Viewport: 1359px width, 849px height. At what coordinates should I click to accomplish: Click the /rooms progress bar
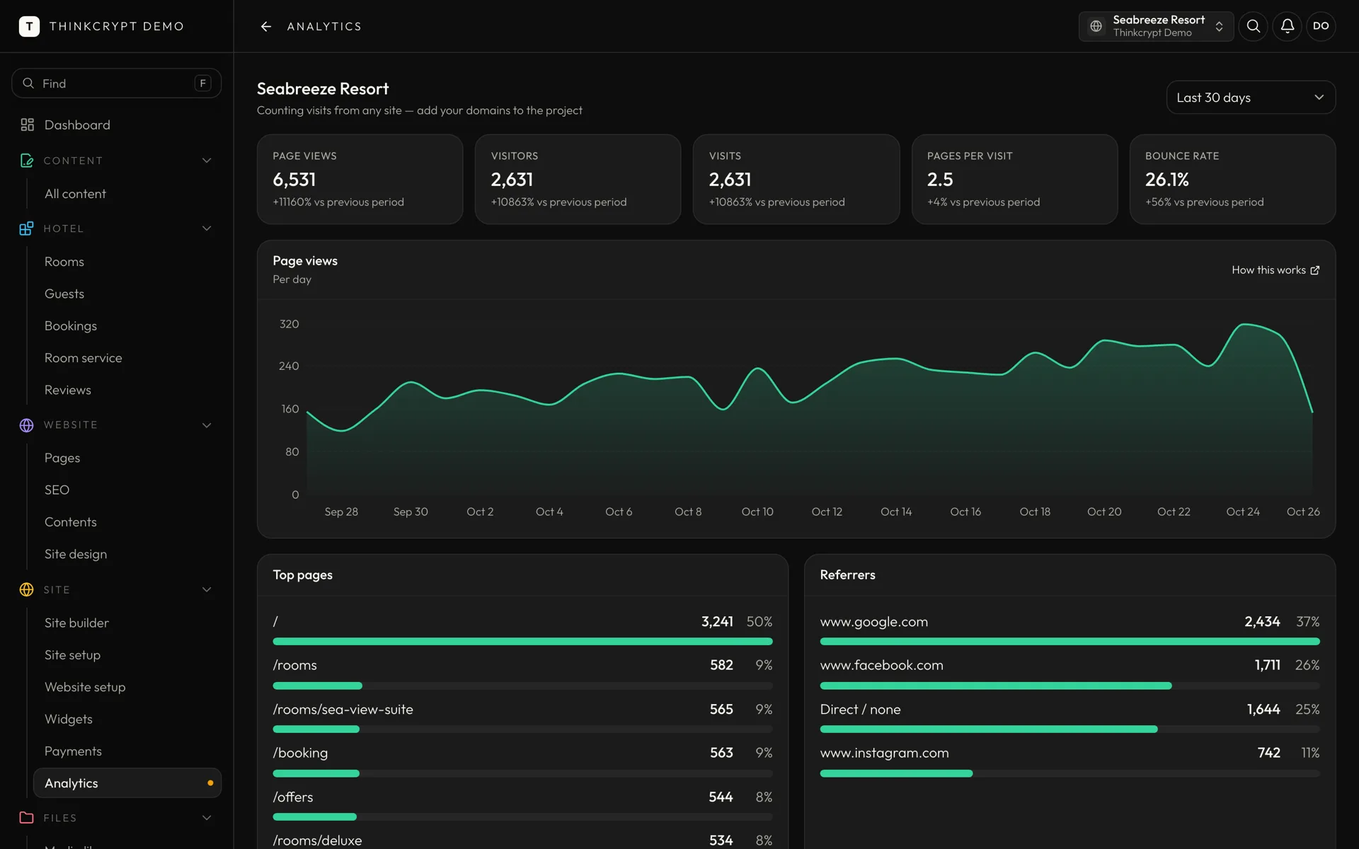(x=522, y=686)
